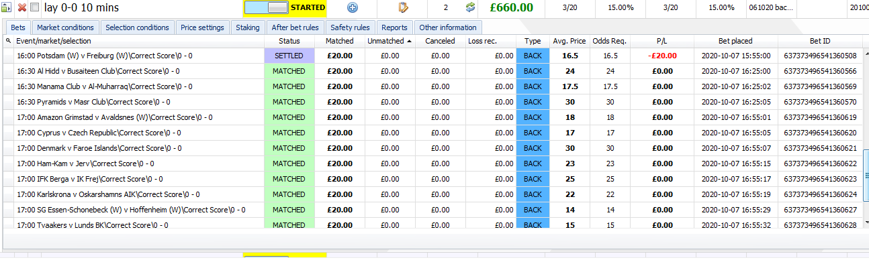Select the Karlskrona v Oskarshamns AIK row

433,194
